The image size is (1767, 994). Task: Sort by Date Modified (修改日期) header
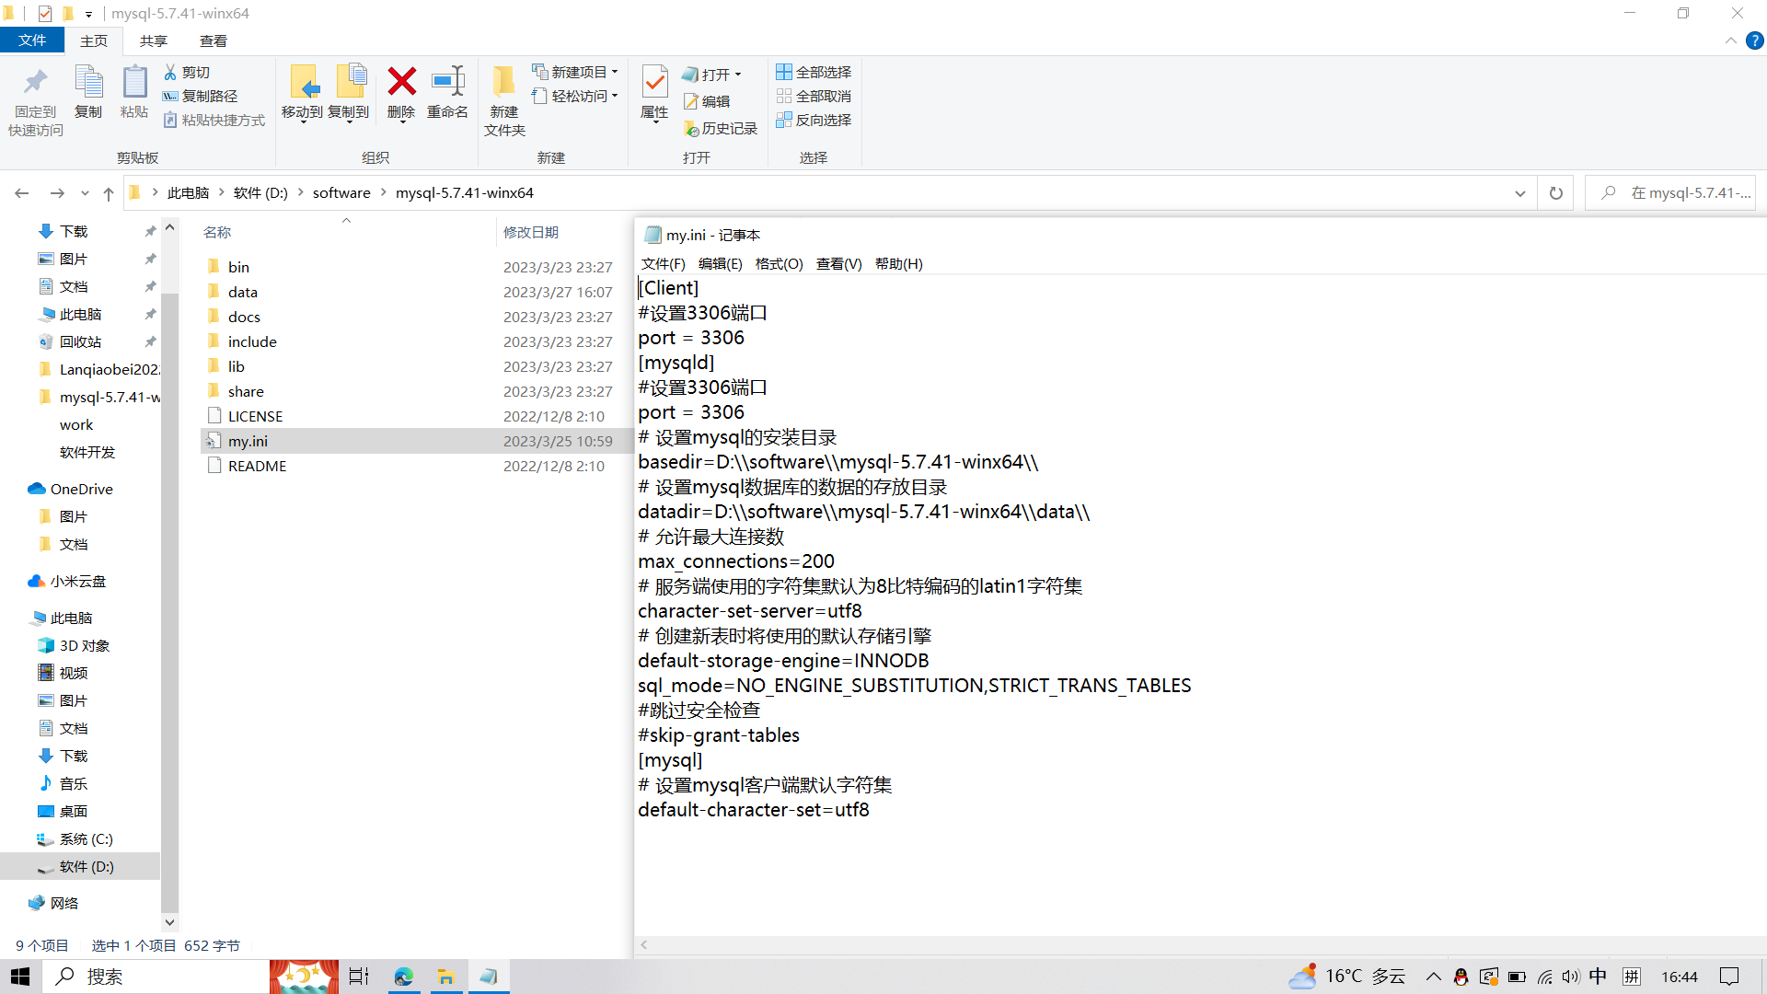point(531,233)
